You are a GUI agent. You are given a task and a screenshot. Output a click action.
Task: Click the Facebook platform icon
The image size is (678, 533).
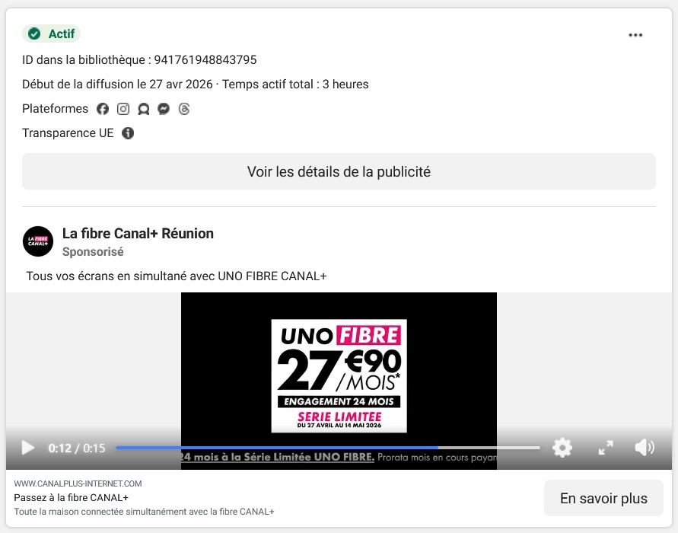coord(103,109)
